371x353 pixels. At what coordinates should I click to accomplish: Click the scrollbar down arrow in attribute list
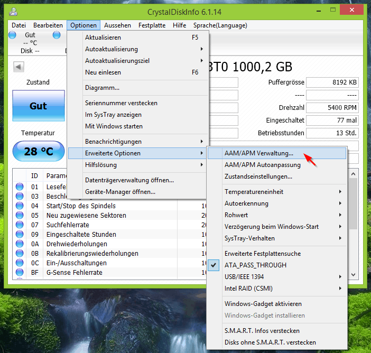pyautogui.click(x=353, y=275)
